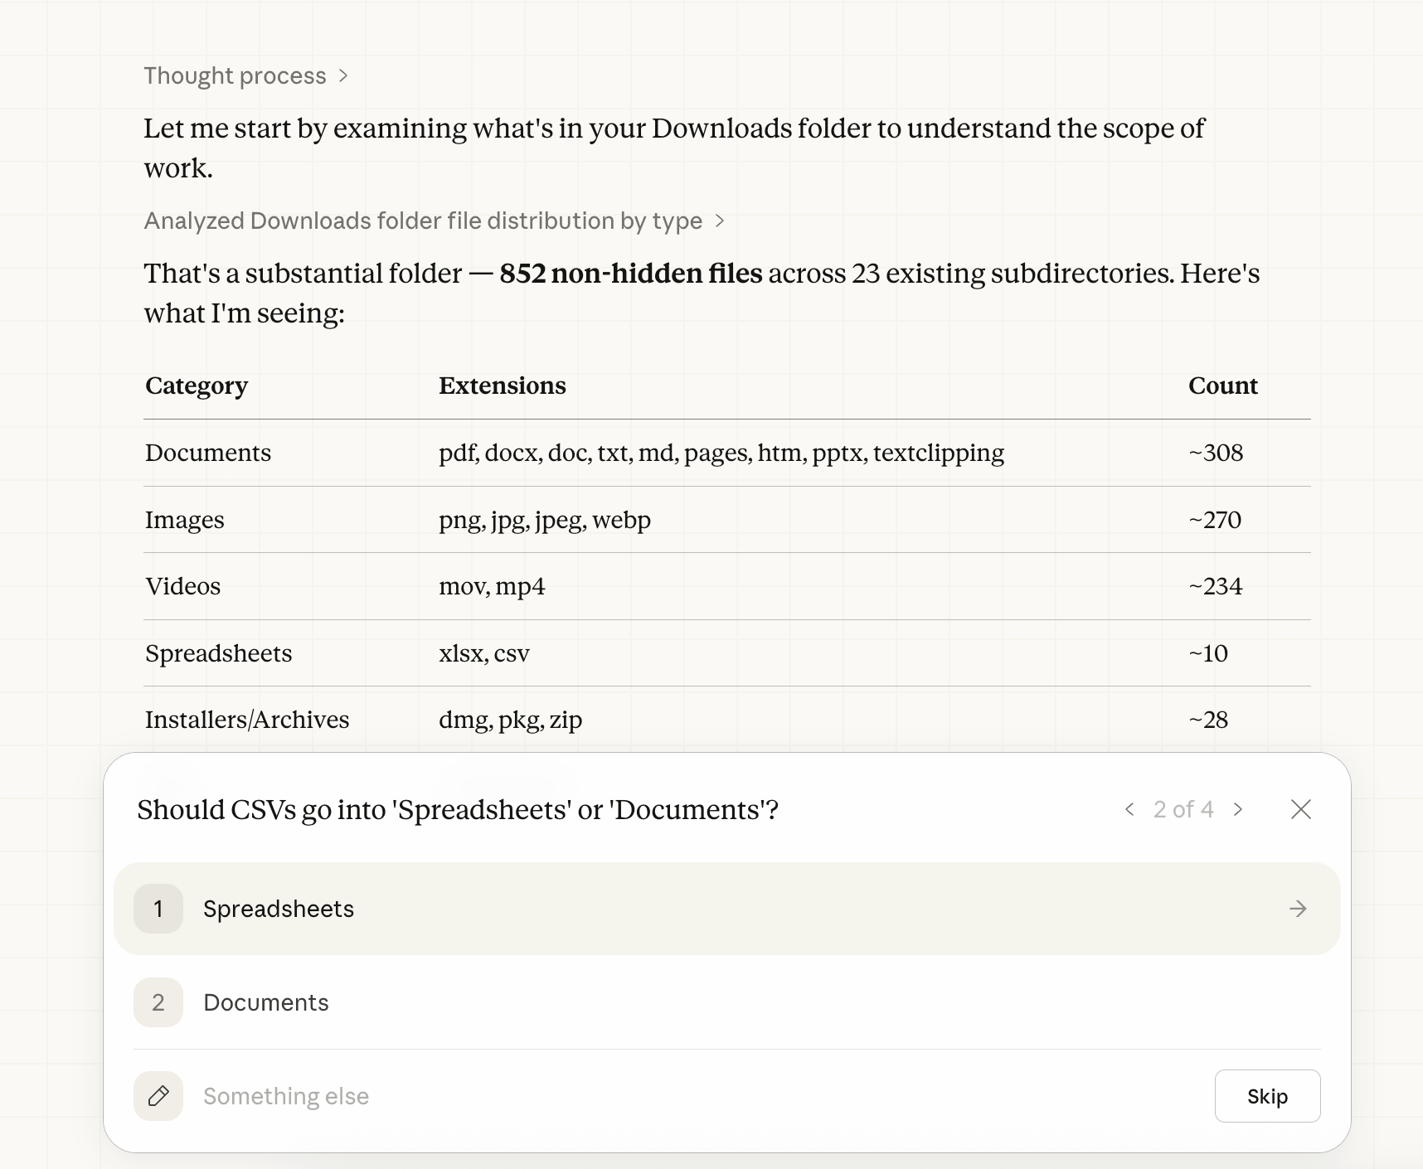Image resolution: width=1423 pixels, height=1169 pixels.
Task: Click the chevron after 'distribution by type'
Action: [x=720, y=221]
